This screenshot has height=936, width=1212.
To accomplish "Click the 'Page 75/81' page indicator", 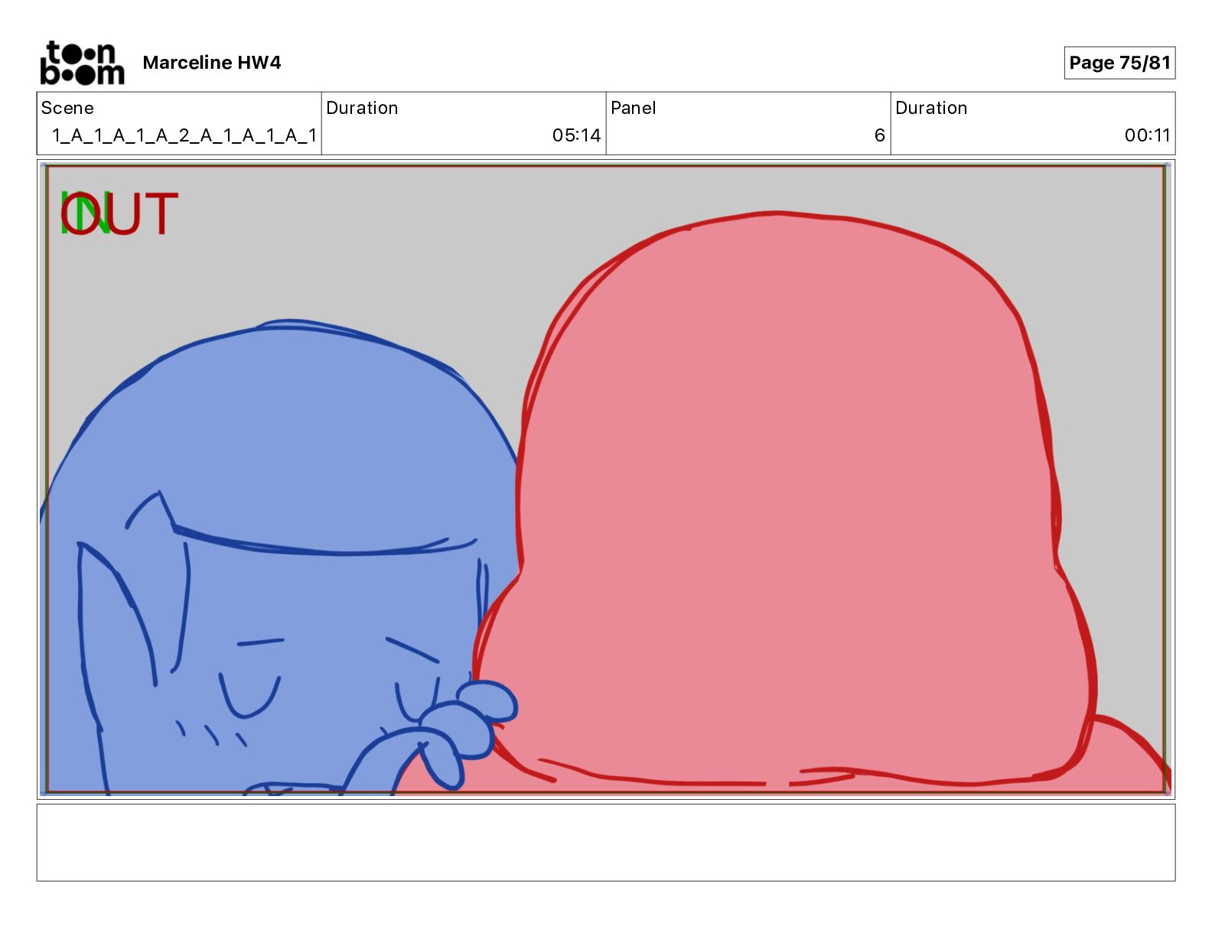I will click(1119, 63).
